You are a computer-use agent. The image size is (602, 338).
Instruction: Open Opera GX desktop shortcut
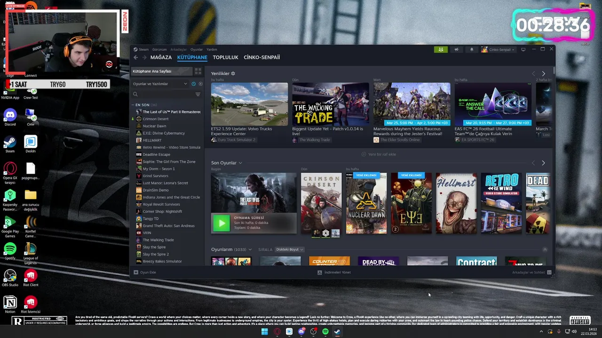10,173
